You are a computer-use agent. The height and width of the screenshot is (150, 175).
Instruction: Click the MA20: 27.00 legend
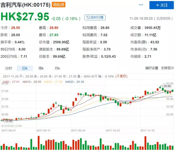[53, 82]
